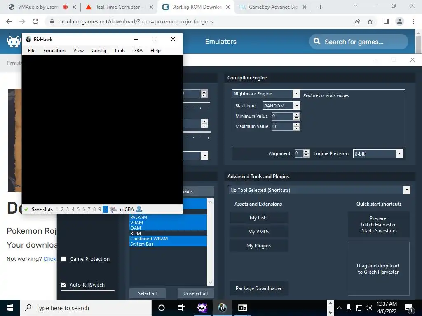Select OAM memory domain
422x316 pixels.
click(x=168, y=228)
